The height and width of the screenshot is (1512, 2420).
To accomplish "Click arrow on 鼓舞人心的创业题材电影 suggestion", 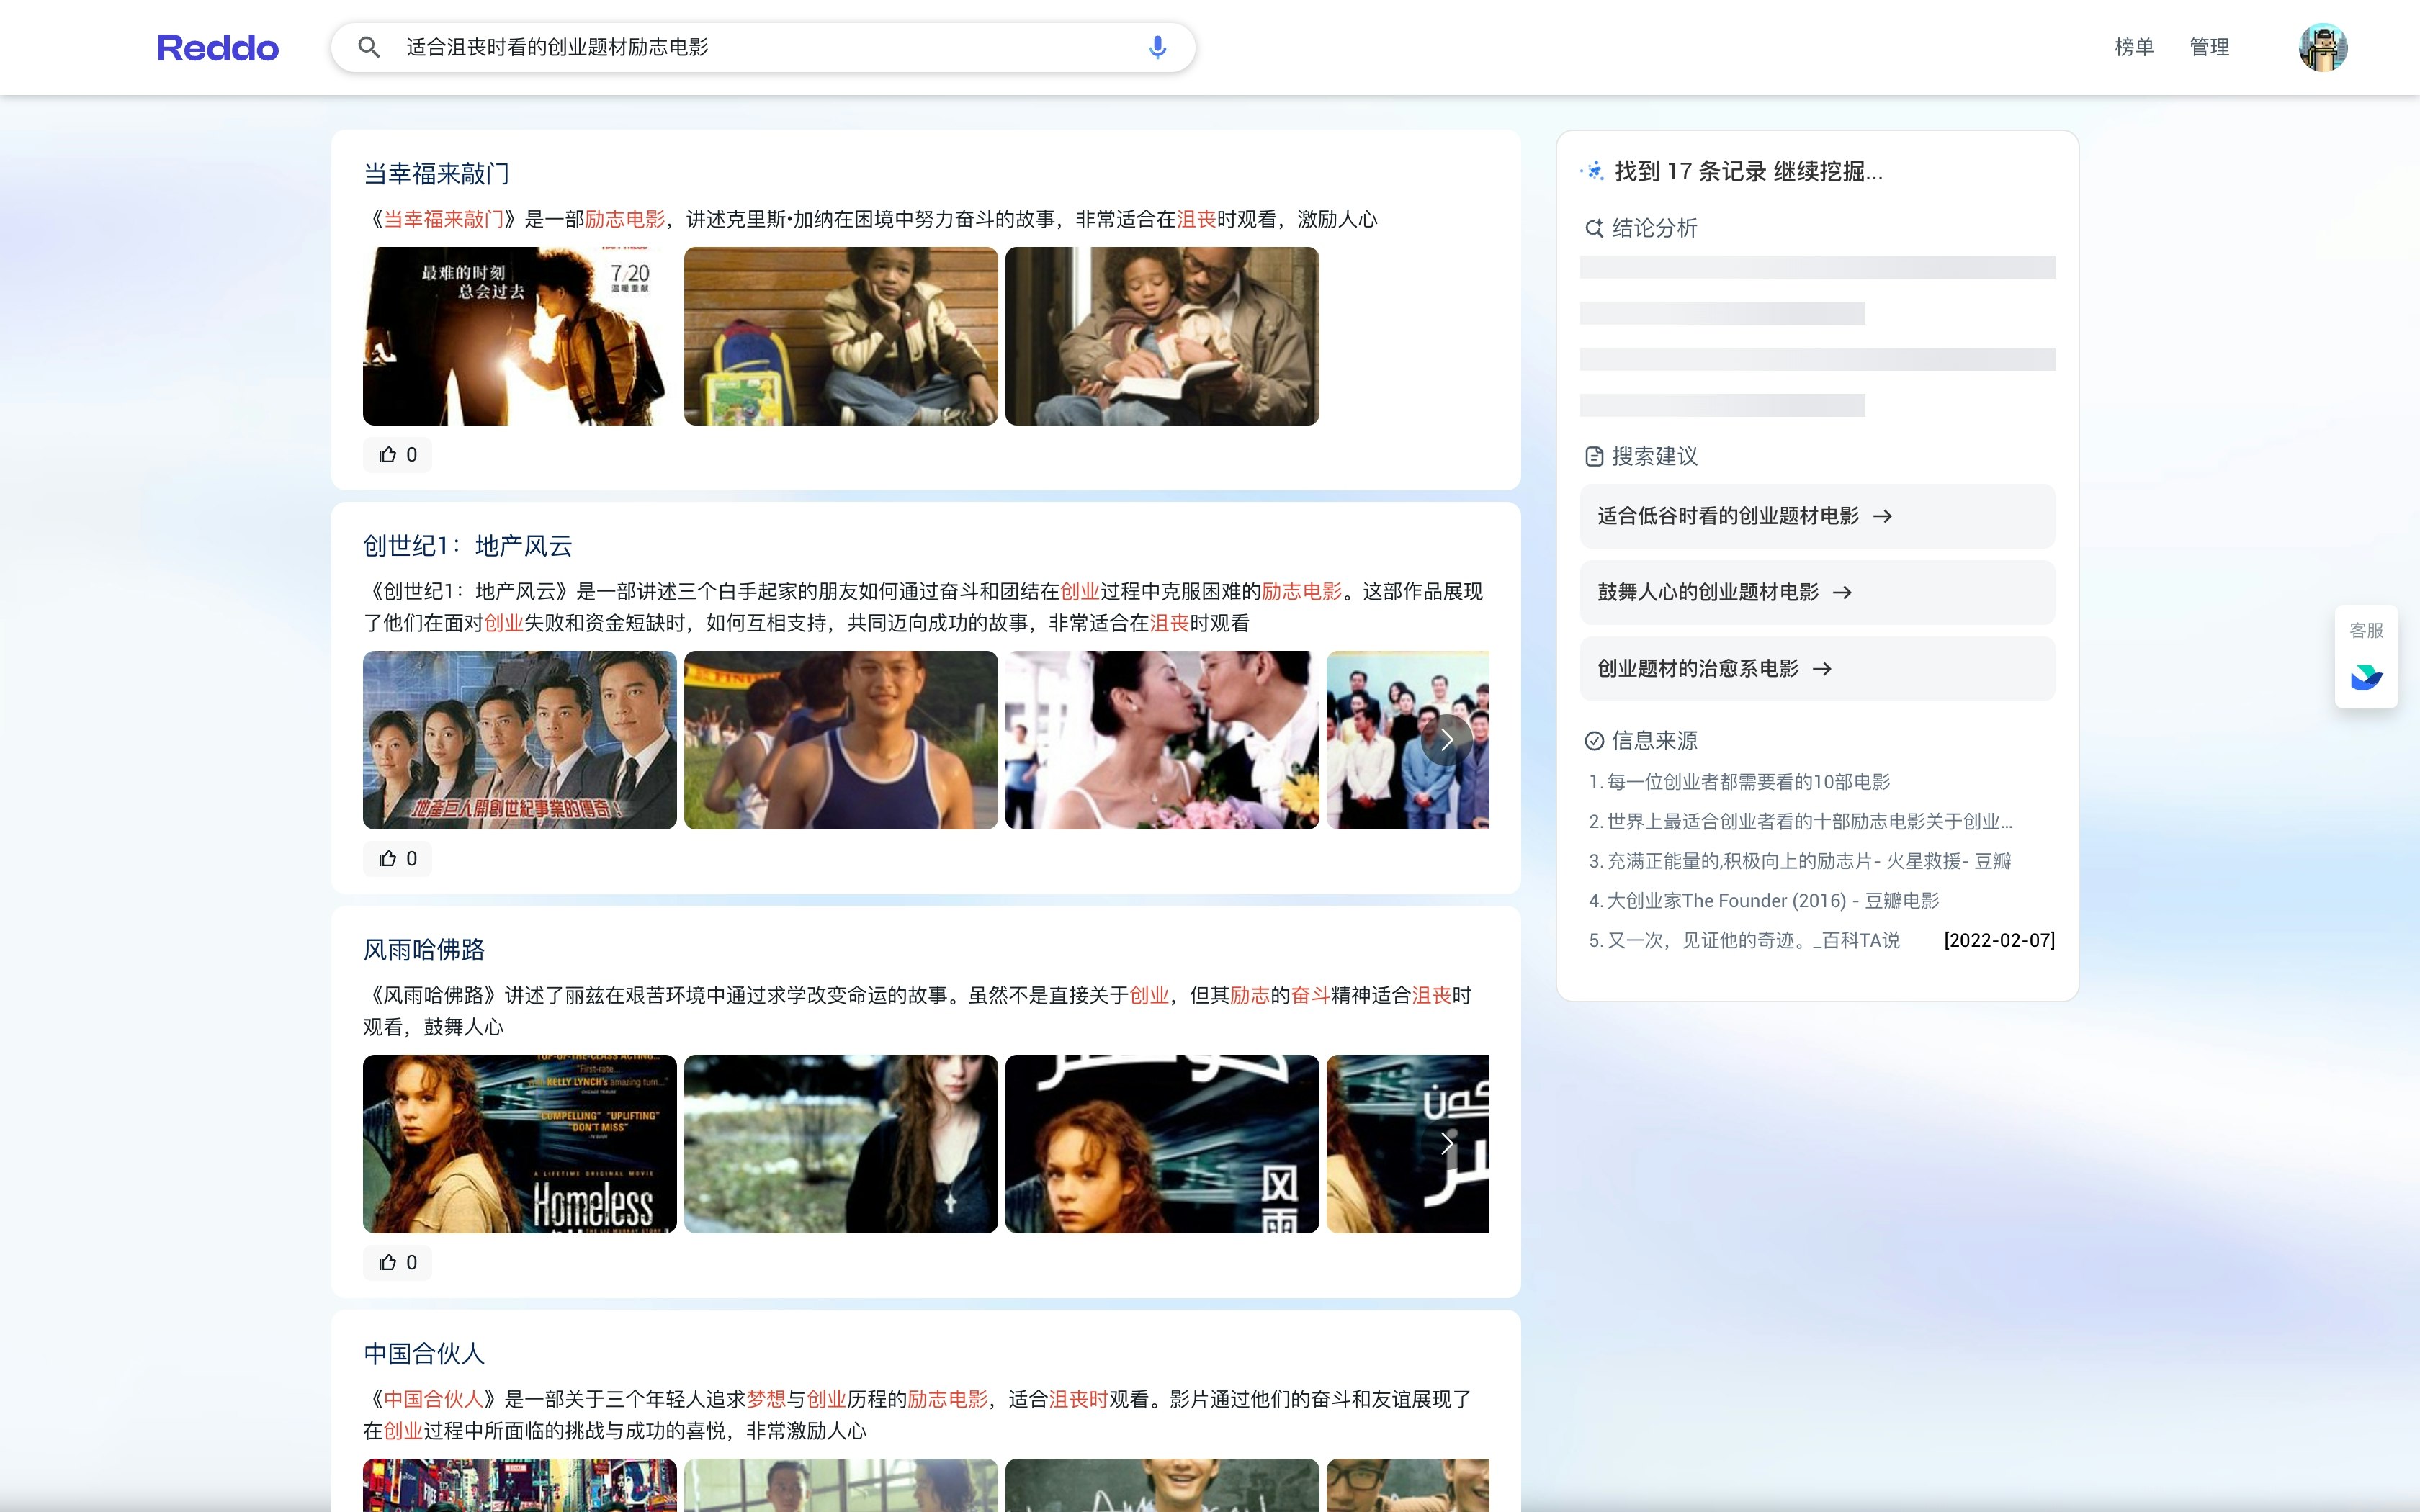I will click(x=1842, y=592).
